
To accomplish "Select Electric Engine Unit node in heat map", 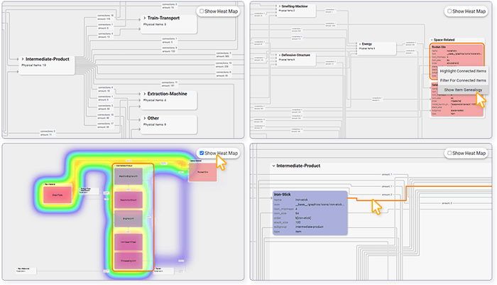I will click(x=129, y=176).
